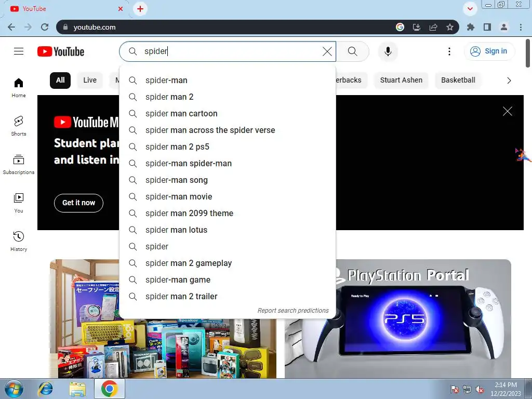This screenshot has height=399, width=532.
Task: Sign in to YouTube
Action: tap(489, 51)
